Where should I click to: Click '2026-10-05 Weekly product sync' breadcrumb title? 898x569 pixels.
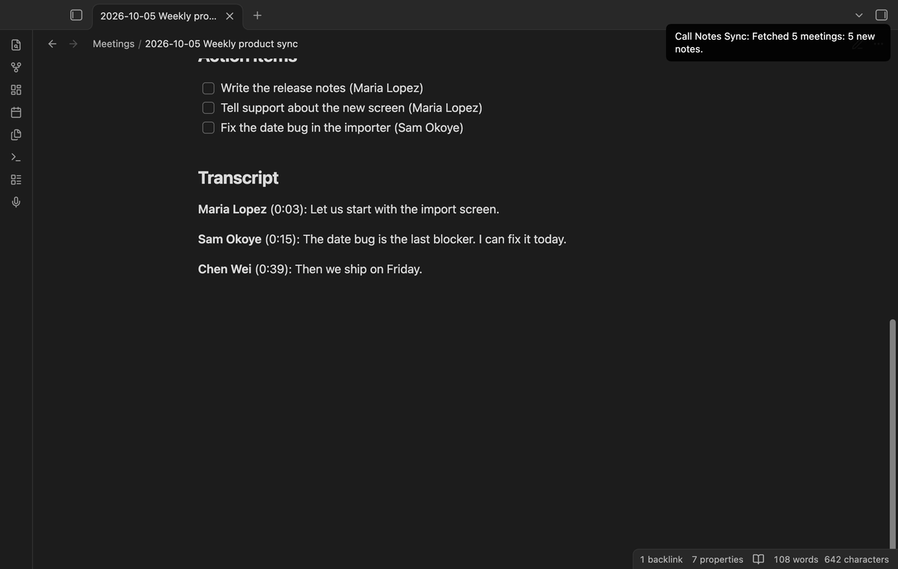coord(222,43)
